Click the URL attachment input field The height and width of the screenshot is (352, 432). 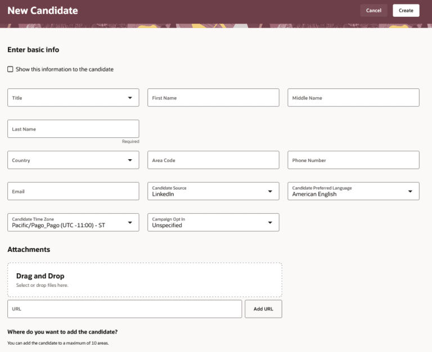pyautogui.click(x=124, y=309)
